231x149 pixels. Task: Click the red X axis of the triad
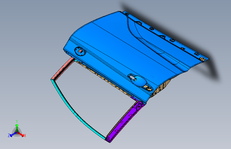(x=21, y=134)
